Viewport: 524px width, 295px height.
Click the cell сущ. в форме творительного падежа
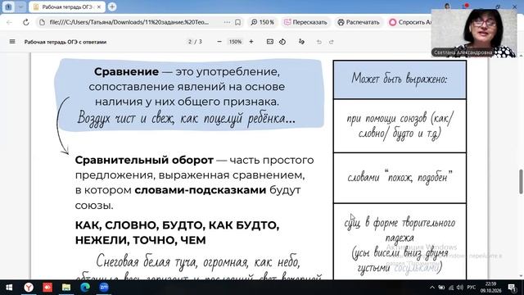(400, 242)
